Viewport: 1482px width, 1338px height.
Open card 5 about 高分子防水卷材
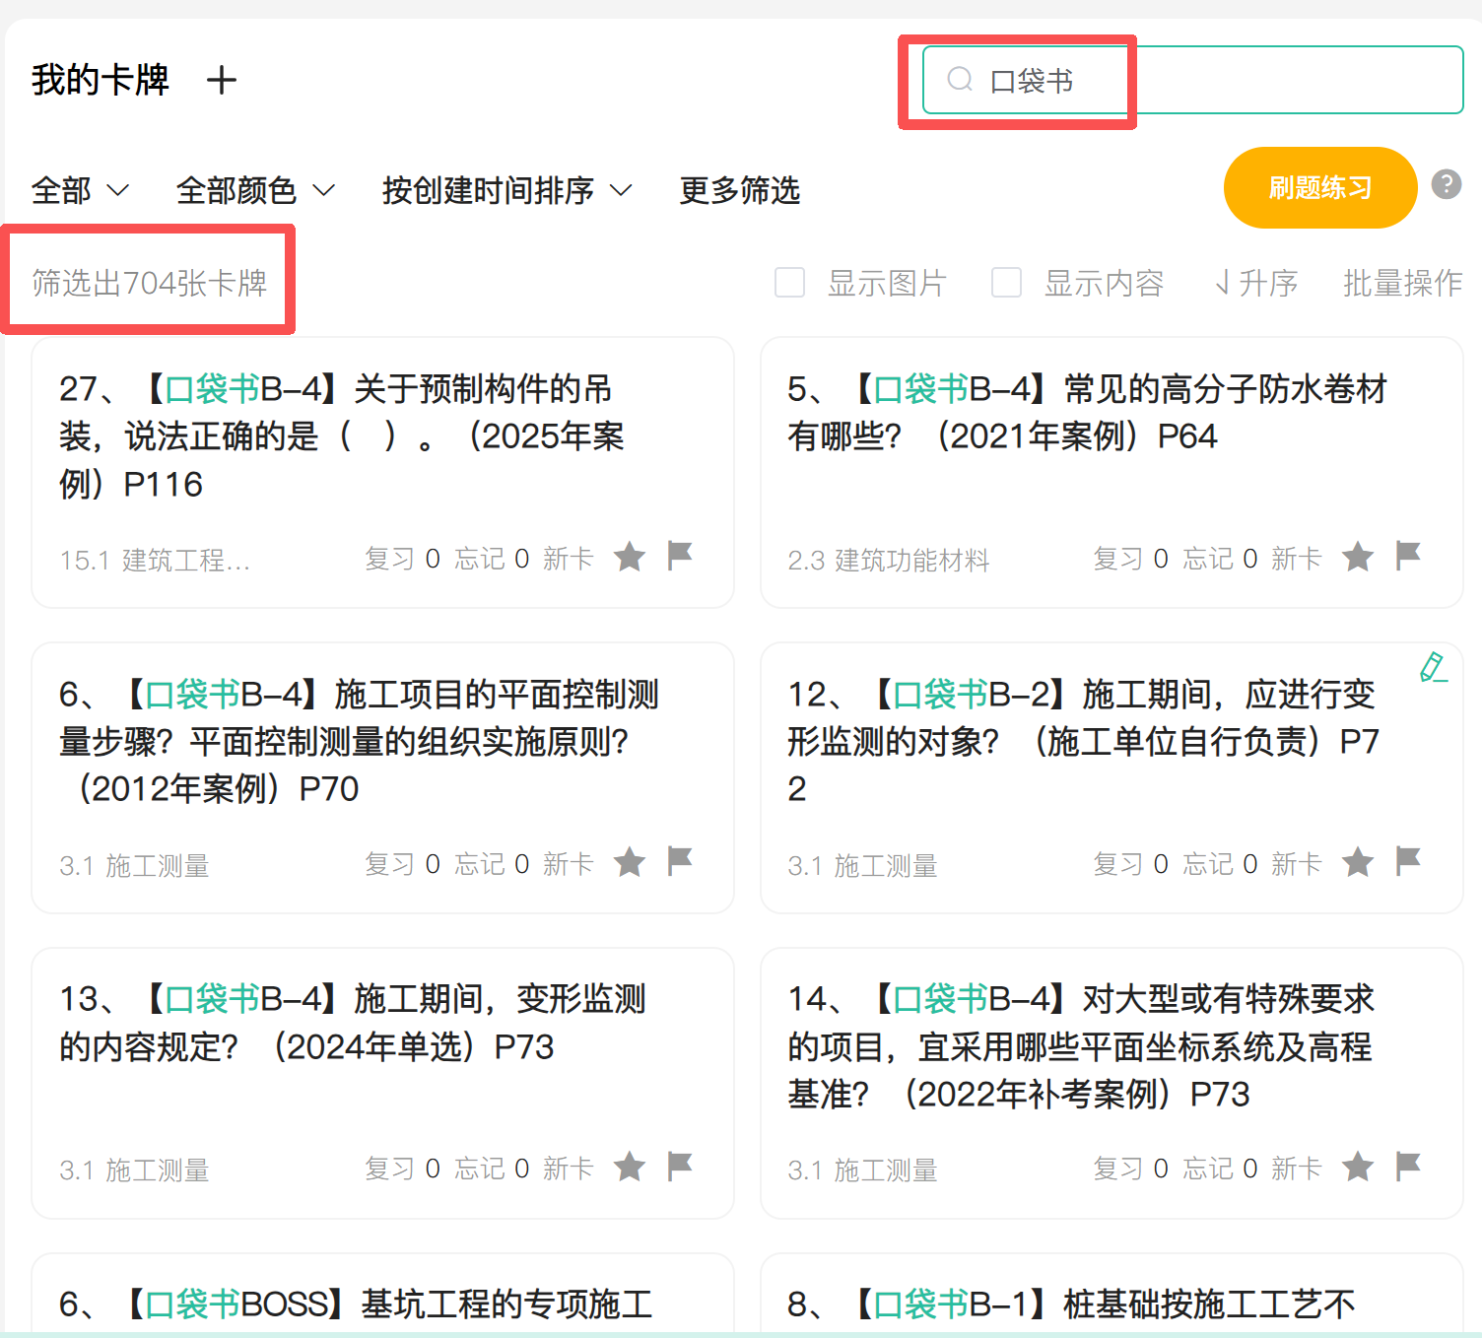[x=1111, y=473]
